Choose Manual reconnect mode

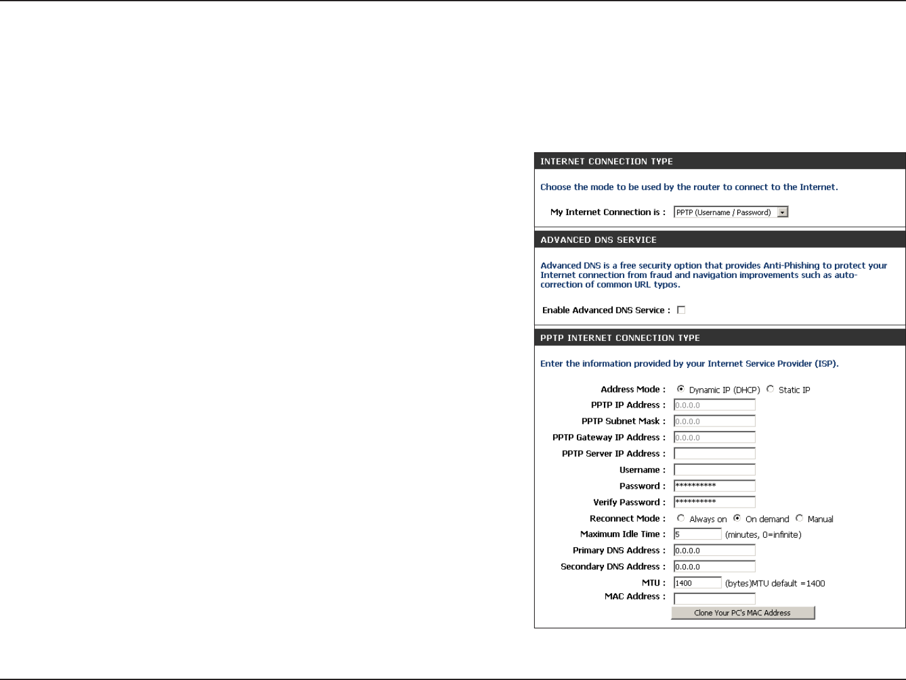(799, 518)
